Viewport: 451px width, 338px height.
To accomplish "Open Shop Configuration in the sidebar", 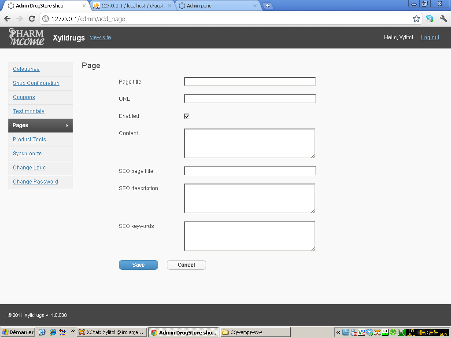I will pos(36,83).
